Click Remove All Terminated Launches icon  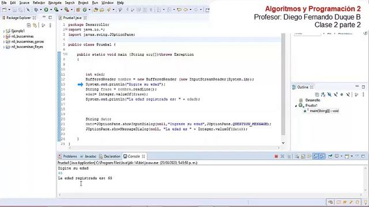[289, 156]
